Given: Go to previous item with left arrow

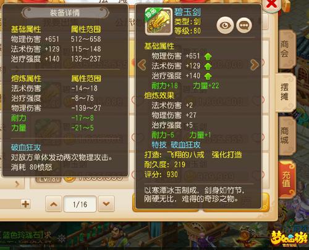Looking at the screenshot, I should tap(142, 65).
